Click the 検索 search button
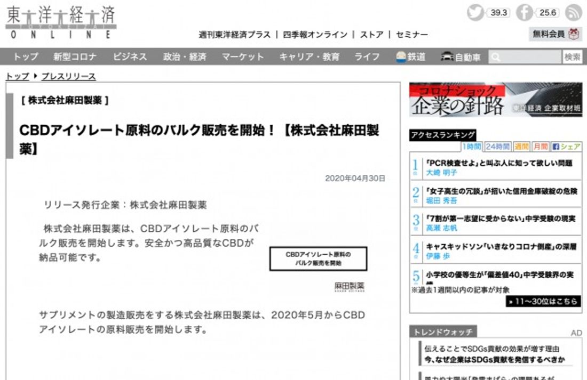 click(x=573, y=57)
